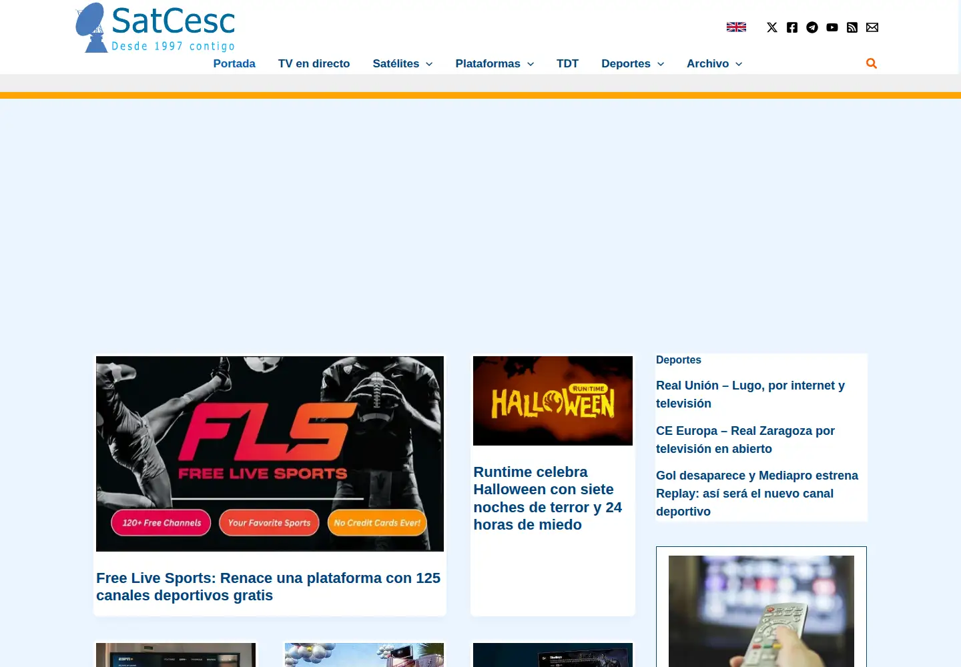Open the email envelope icon
This screenshot has height=667, width=961.
click(x=872, y=27)
